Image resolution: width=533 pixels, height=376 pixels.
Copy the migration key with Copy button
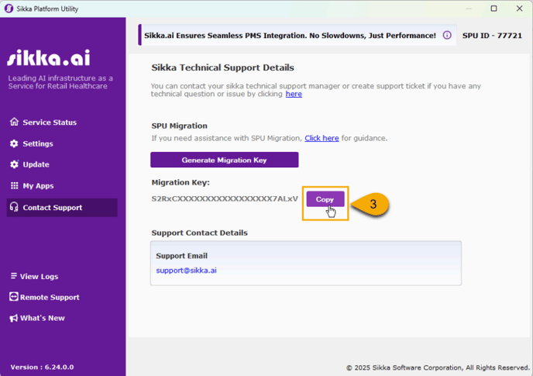point(325,199)
